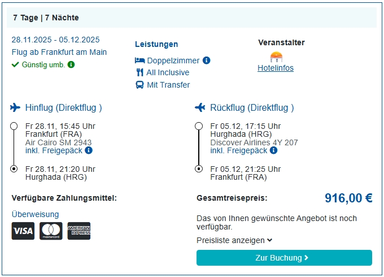
Task: Click the American Express logo
Action: (x=79, y=231)
